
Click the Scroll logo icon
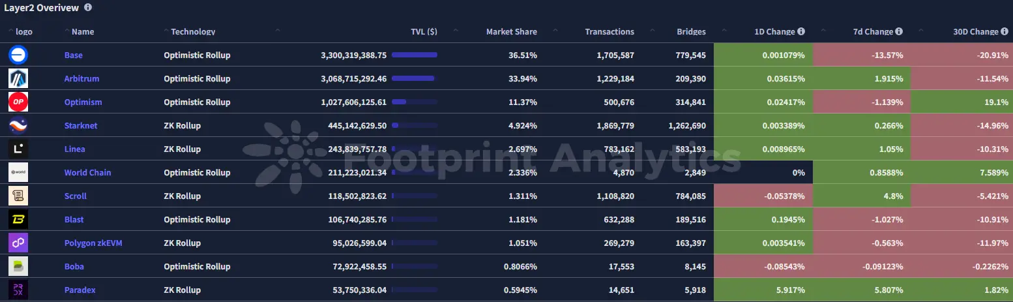[18, 196]
